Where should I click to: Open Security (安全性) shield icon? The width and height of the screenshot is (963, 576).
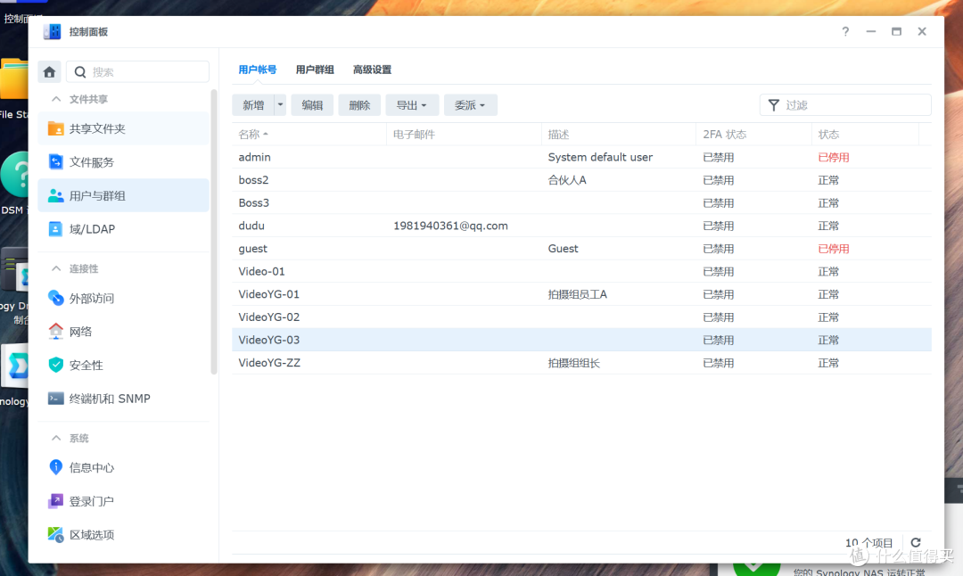[55, 365]
